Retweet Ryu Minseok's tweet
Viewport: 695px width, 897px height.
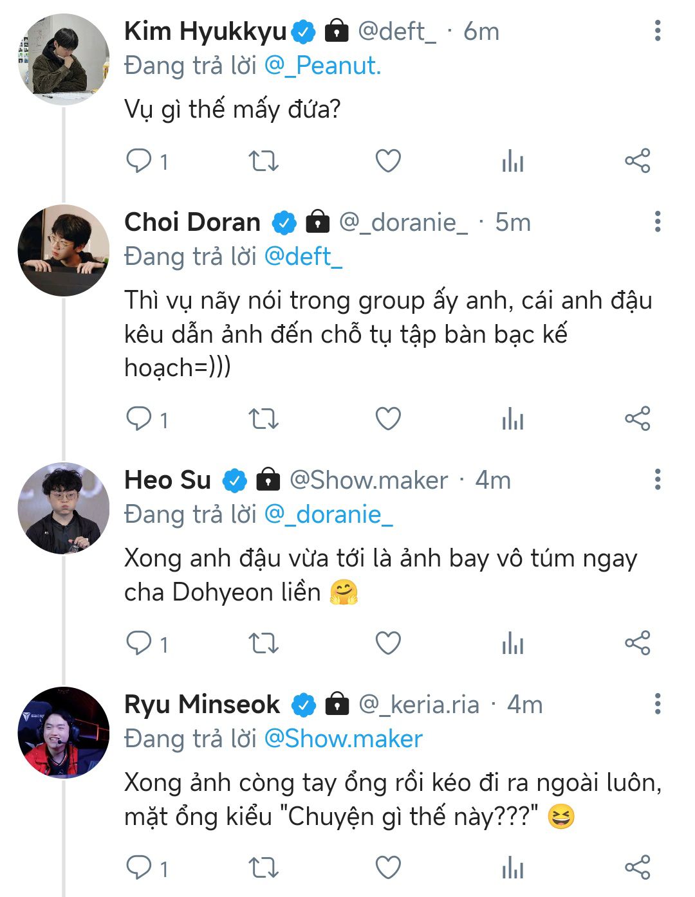(x=264, y=867)
